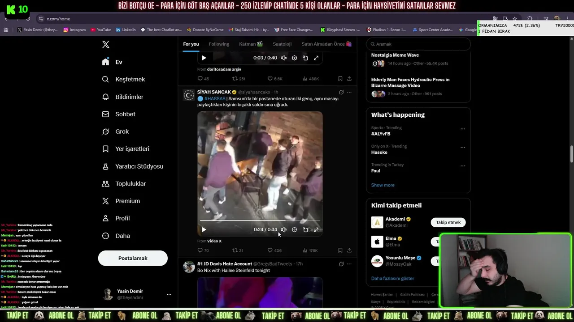Open Grok action on SİYAH SANCAK post
The image size is (574, 322).
pos(341,92)
